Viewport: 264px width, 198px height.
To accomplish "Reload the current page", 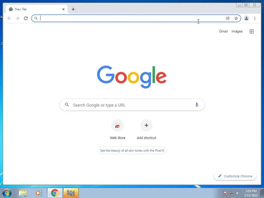I will tap(26, 18).
